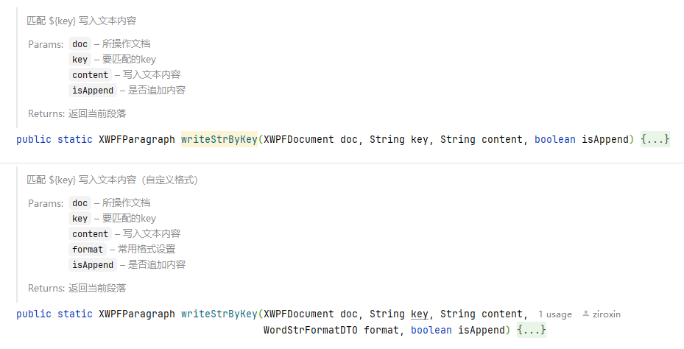
Task: Click XWPFParagraph return type in first method
Action: pyautogui.click(x=136, y=139)
